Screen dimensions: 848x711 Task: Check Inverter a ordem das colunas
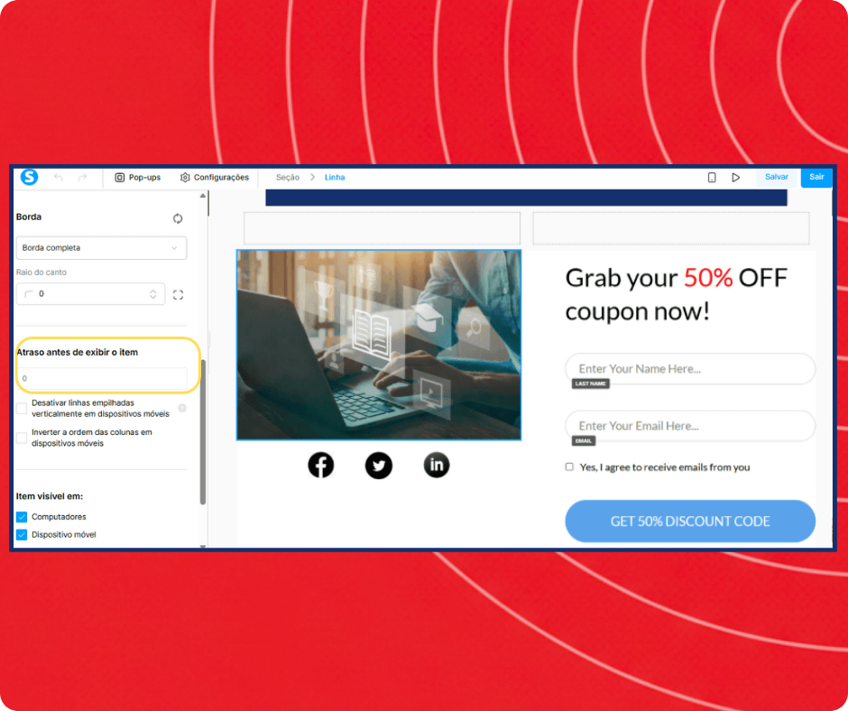click(22, 438)
